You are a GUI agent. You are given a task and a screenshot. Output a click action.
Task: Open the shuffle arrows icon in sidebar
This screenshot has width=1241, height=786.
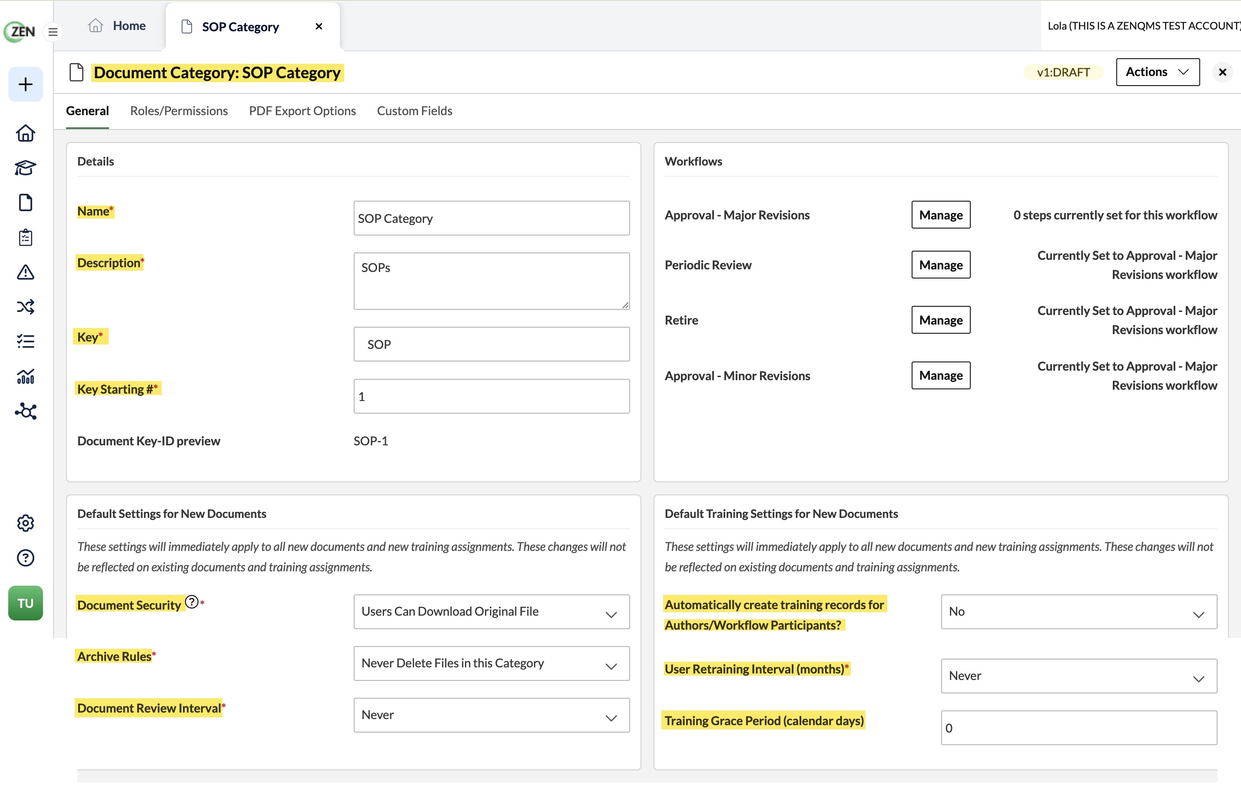pos(25,307)
